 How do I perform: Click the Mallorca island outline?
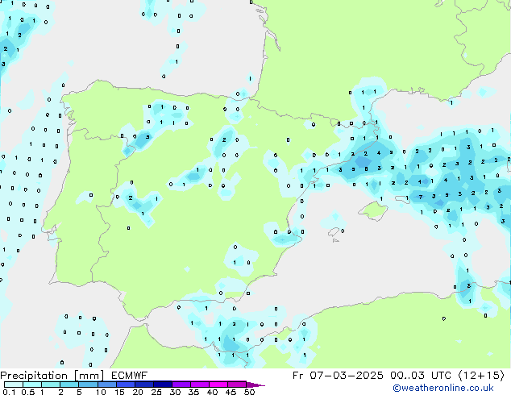pyautogui.click(x=373, y=211)
